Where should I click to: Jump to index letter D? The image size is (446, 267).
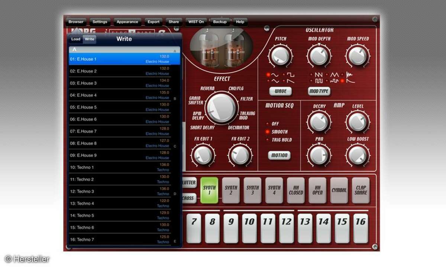175,194
